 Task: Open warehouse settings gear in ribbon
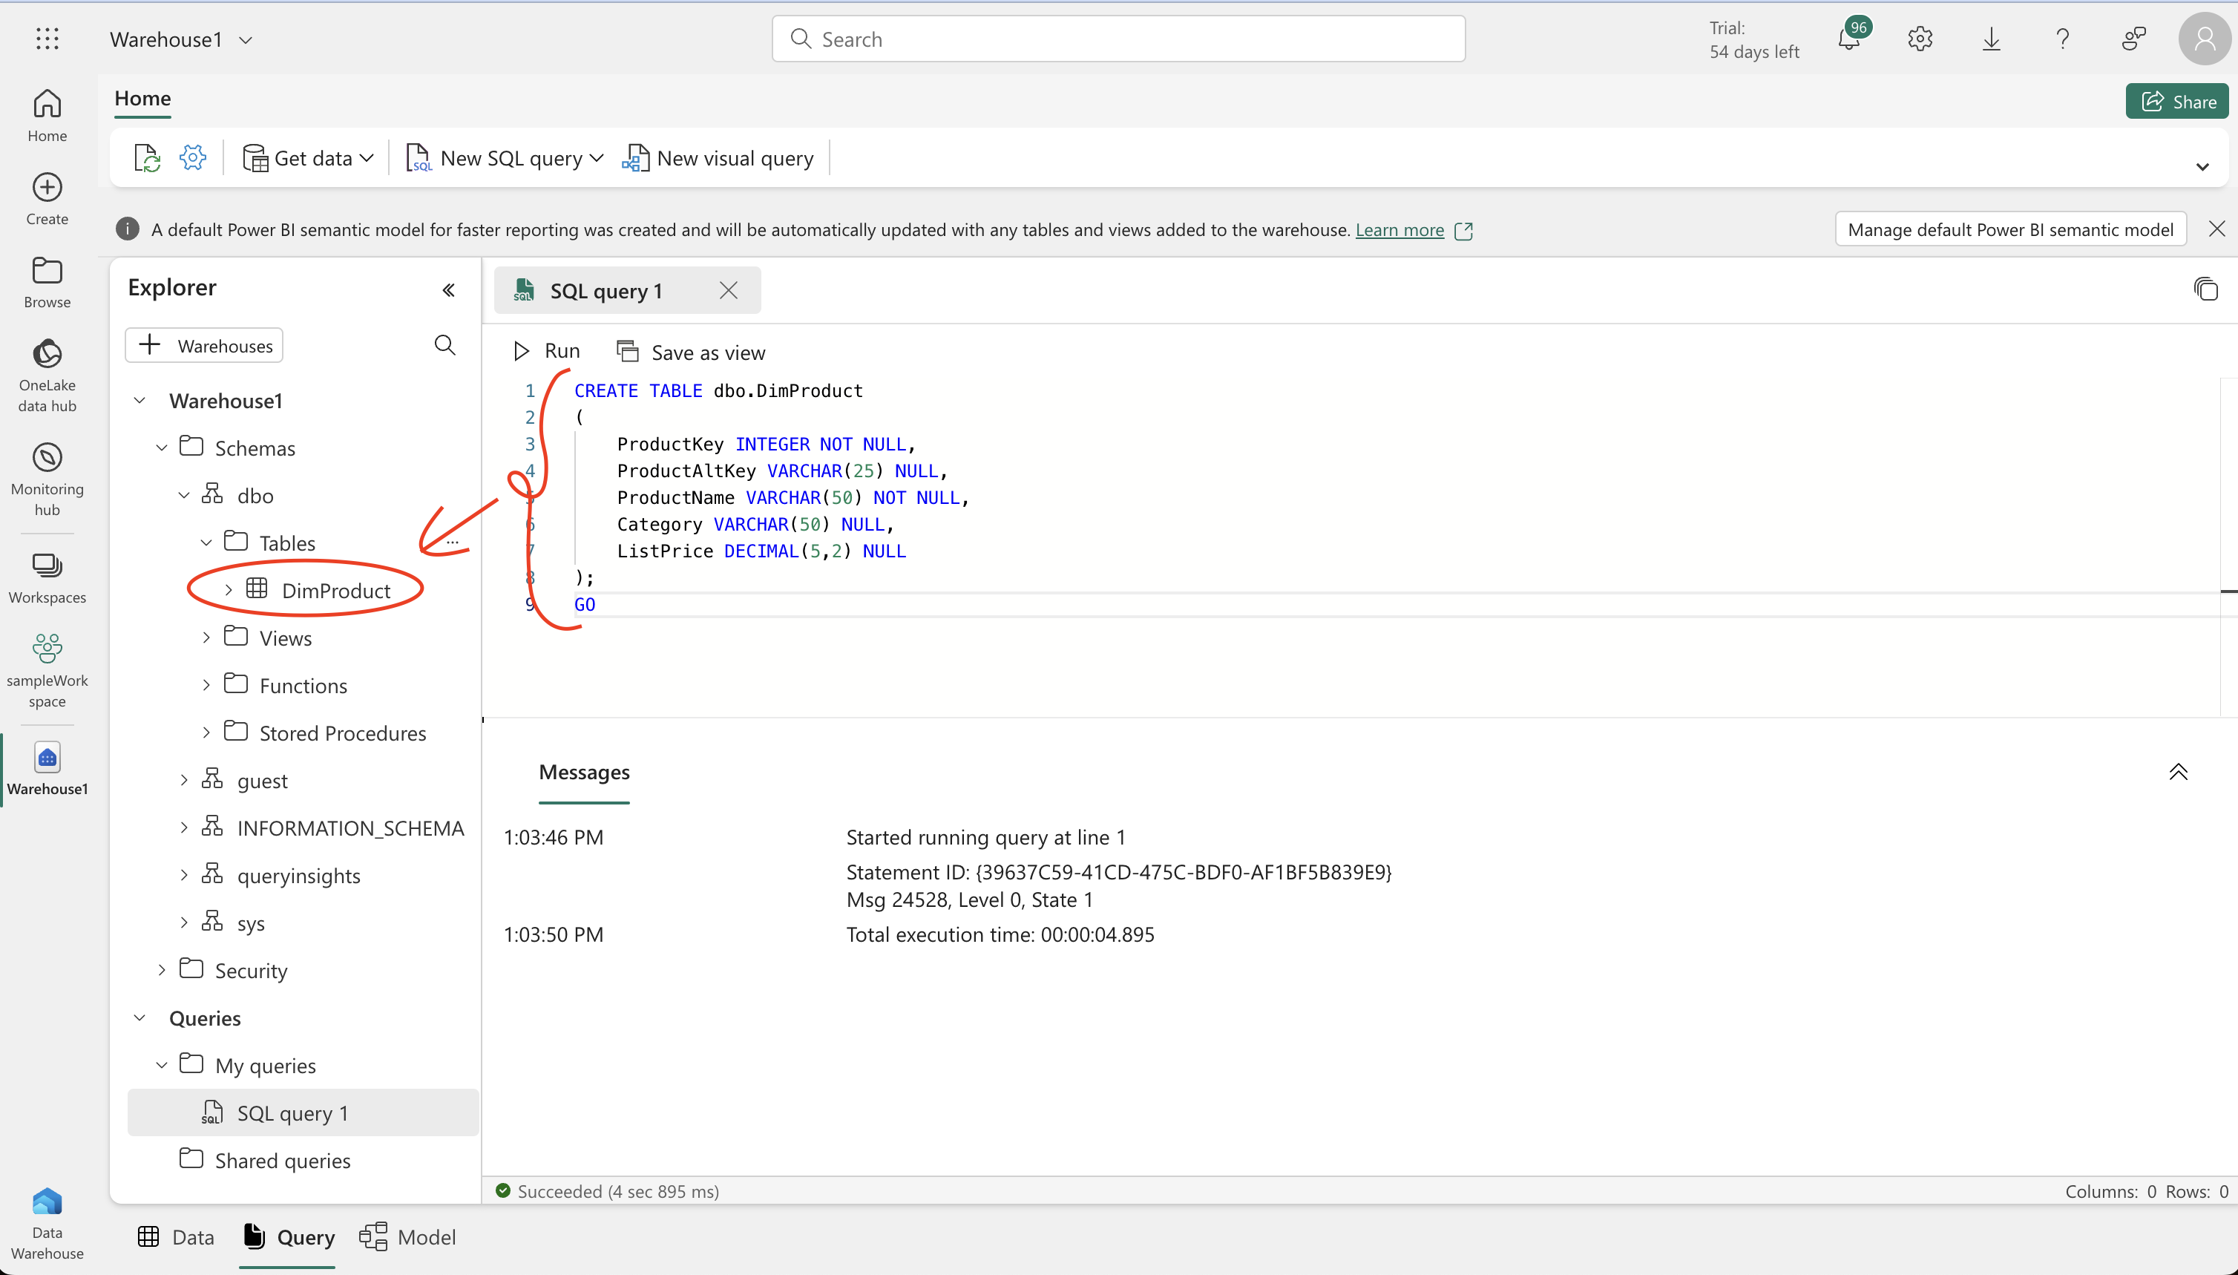coord(193,157)
